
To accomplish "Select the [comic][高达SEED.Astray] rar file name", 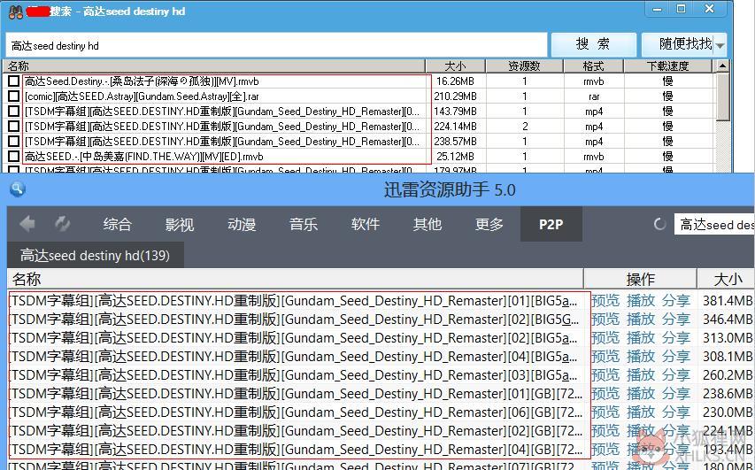I will click(142, 96).
